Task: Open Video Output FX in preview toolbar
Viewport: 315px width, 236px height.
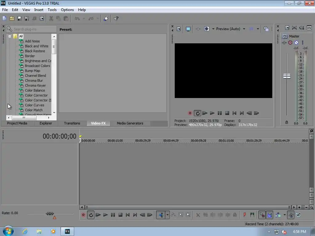Action: point(198,29)
